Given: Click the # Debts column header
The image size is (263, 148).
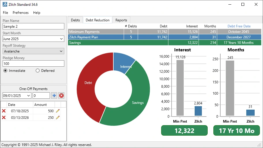Looking at the screenshot, I should (x=131, y=26).
